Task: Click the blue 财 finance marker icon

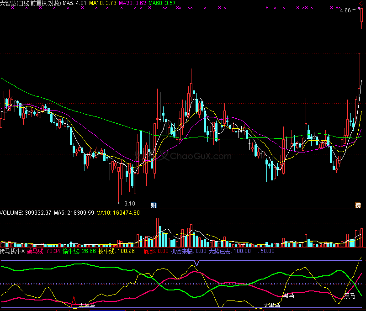Action: click(x=154, y=206)
